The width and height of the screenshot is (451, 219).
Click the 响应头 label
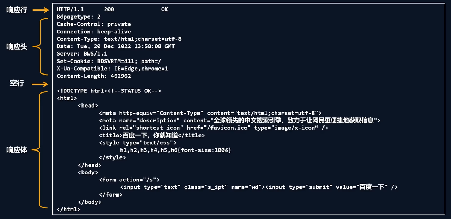coord(17,46)
